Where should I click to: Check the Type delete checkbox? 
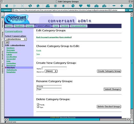click(38, 107)
